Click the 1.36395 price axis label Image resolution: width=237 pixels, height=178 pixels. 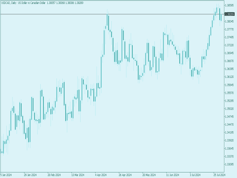pyautogui.click(x=229, y=69)
